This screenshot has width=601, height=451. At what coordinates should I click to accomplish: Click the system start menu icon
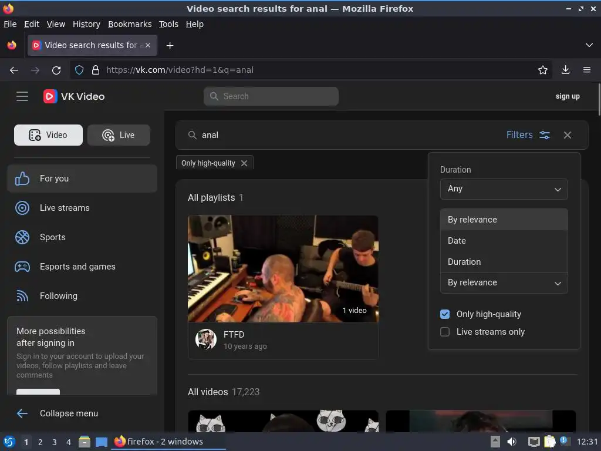pos(9,442)
